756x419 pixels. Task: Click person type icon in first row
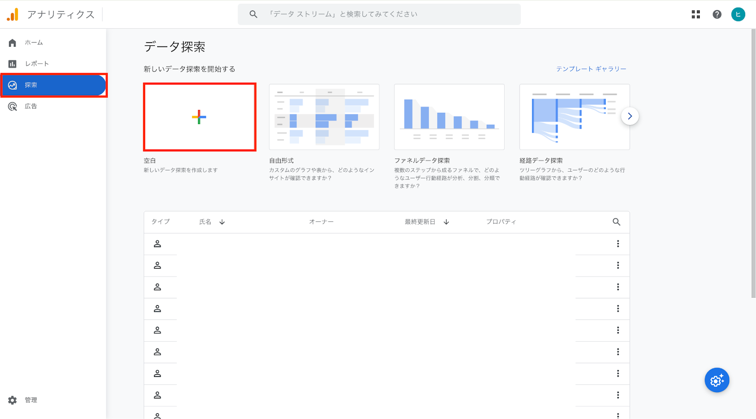coord(157,244)
